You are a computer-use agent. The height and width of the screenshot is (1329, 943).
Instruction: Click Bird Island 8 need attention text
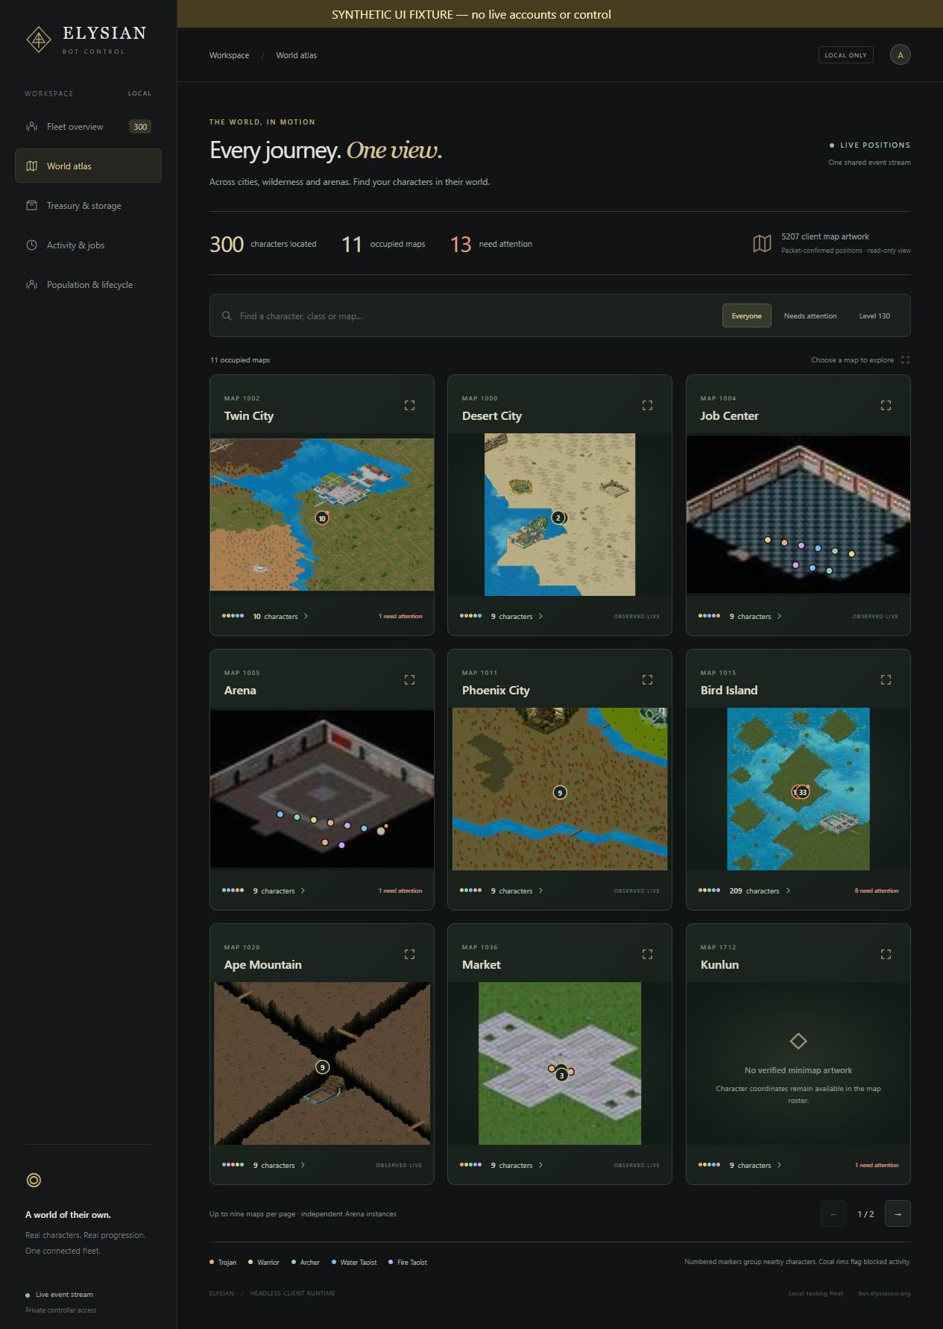click(x=876, y=890)
